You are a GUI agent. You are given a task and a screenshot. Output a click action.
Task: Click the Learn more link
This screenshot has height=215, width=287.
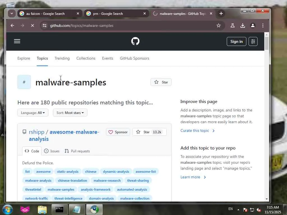(193, 177)
